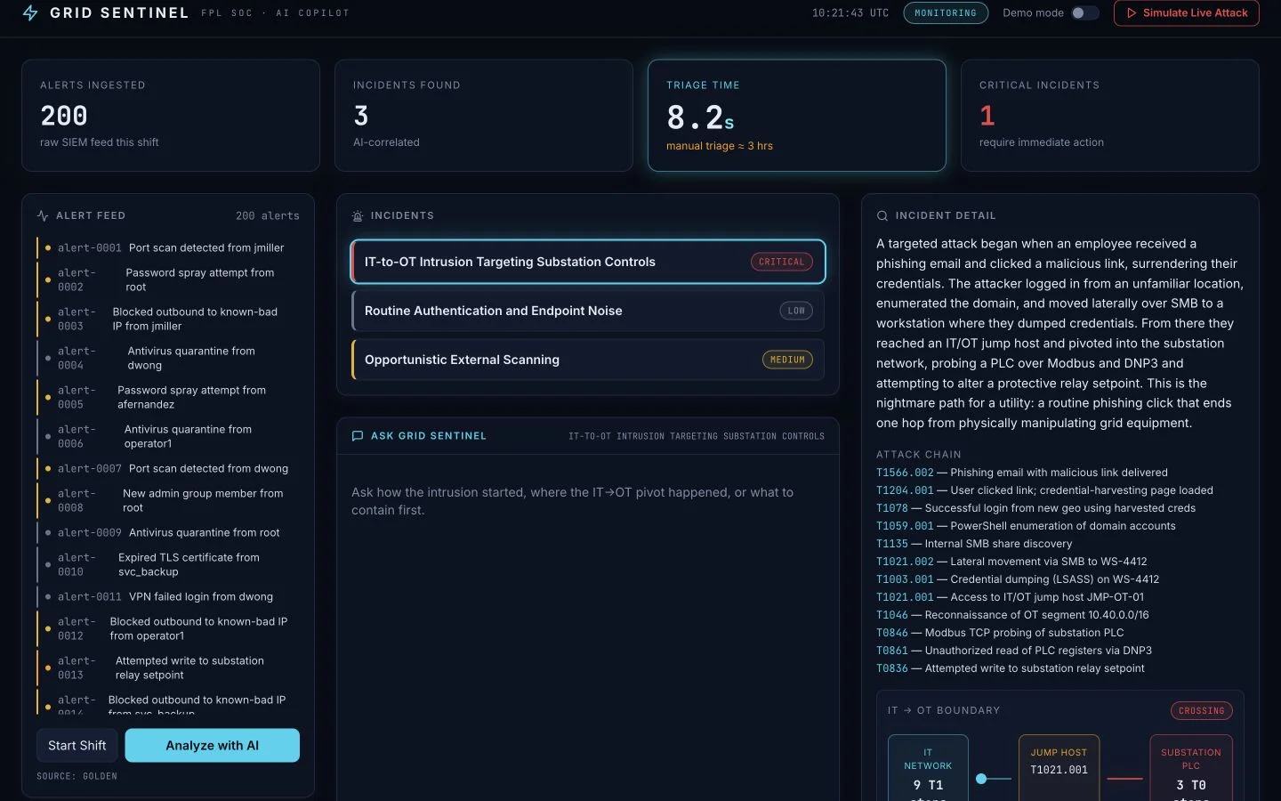Click the Ask Grid Sentinel chat icon
The height and width of the screenshot is (801, 1281).
(358, 436)
